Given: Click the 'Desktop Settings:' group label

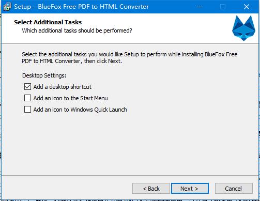Looking at the screenshot, I should (44, 75).
